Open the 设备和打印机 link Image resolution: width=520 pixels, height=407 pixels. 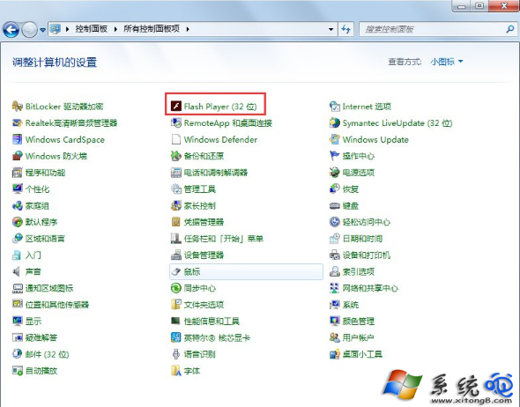pos(367,255)
